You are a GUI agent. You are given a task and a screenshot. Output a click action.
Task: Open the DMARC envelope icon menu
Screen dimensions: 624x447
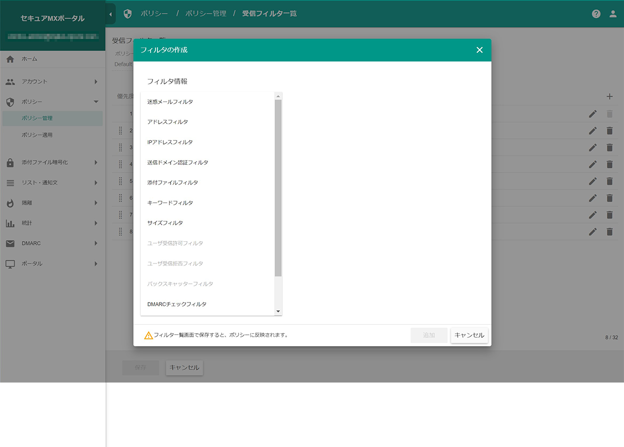pyautogui.click(x=10, y=243)
